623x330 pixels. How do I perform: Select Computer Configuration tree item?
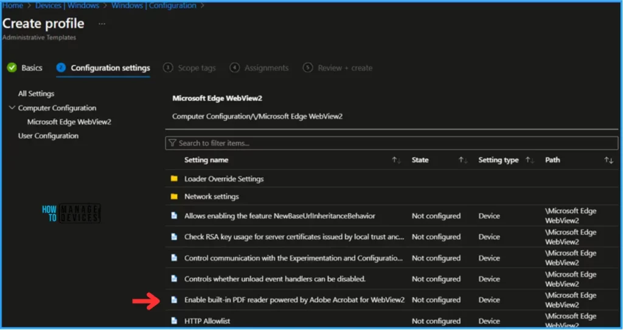point(57,108)
